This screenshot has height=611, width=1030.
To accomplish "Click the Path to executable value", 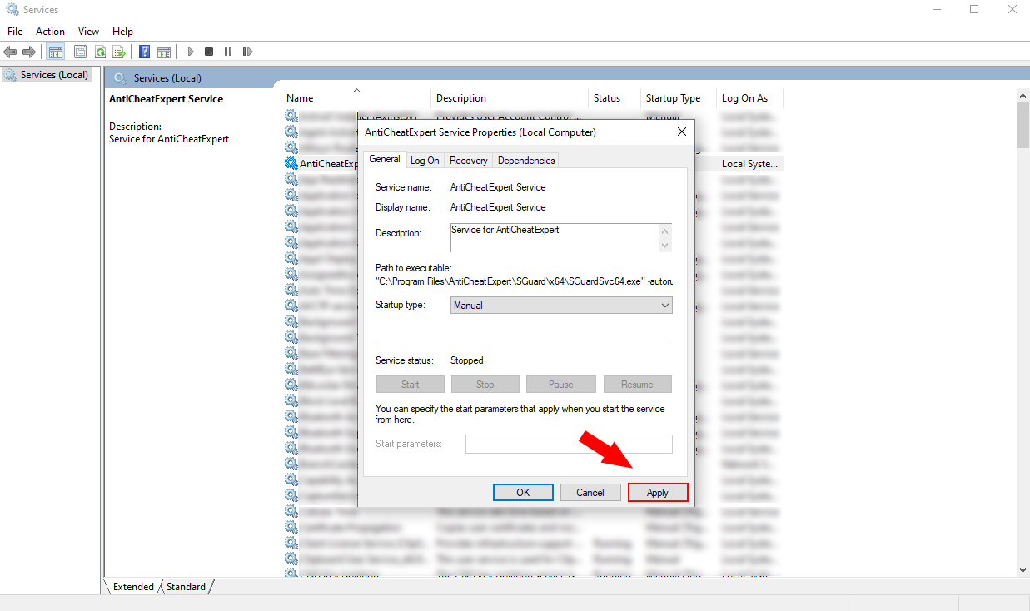I will tap(525, 281).
